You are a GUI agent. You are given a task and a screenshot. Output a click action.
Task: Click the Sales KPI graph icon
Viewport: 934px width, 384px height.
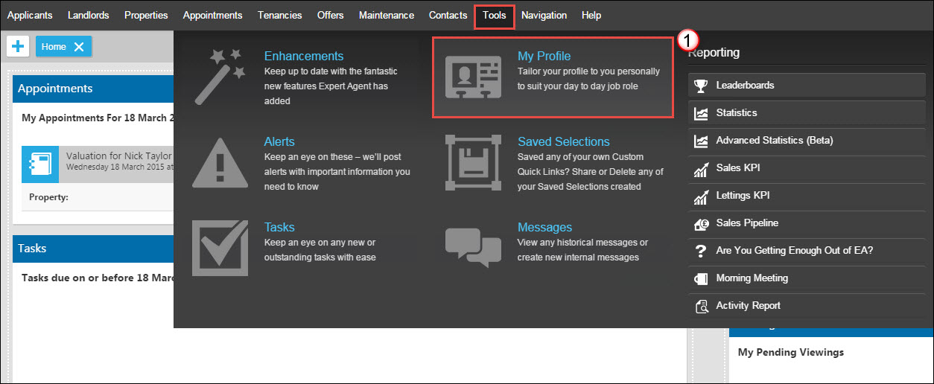click(701, 168)
